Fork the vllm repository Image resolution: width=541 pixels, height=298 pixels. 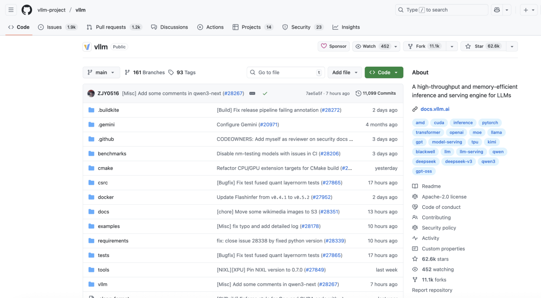[x=425, y=46]
